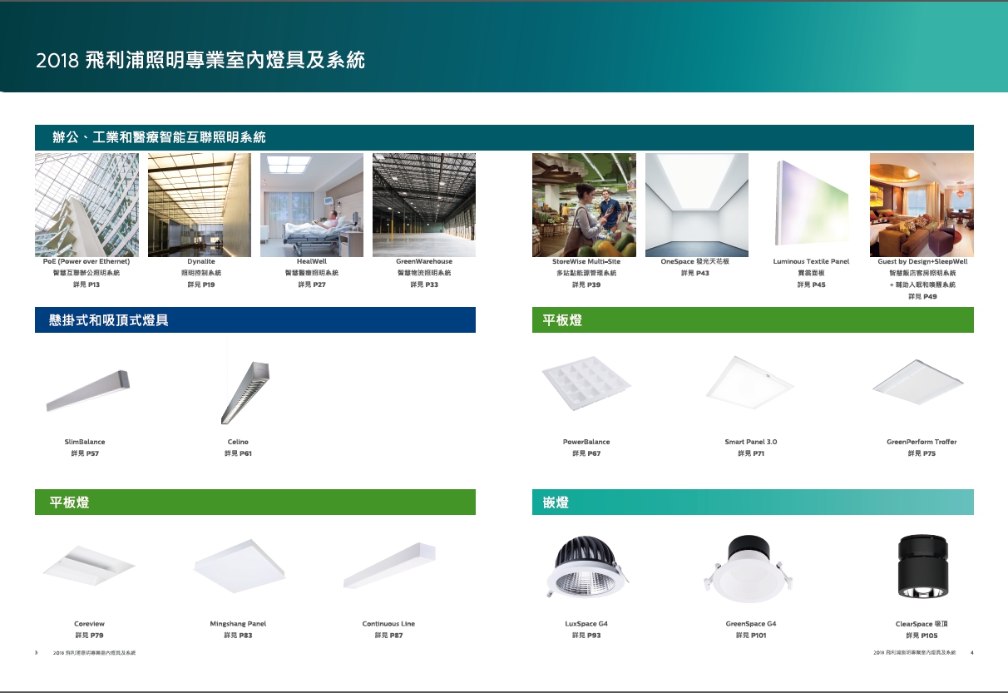1008x693 pixels.
Task: Click the blue 懸掛式和吸頂式燈具 section header
Action: pyautogui.click(x=255, y=319)
